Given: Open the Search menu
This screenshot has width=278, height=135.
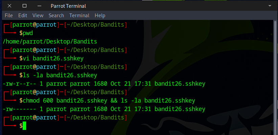Looking at the screenshot, I should click(56, 16).
